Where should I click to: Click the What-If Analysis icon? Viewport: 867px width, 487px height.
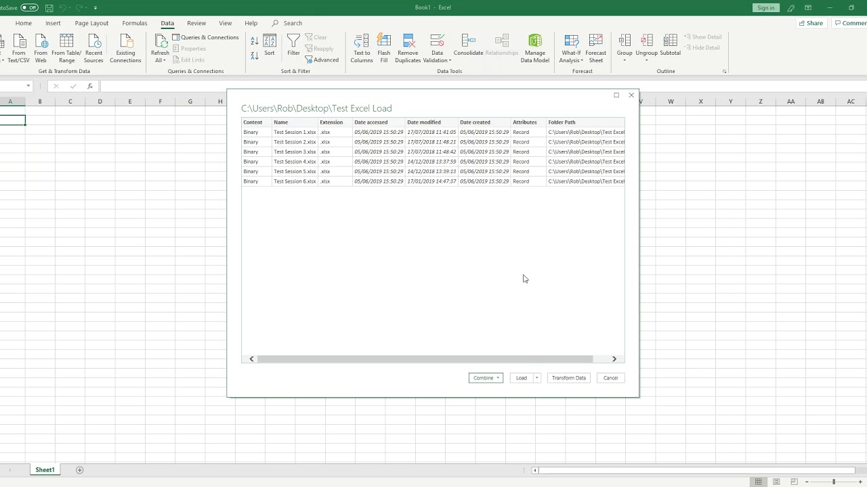click(x=571, y=41)
